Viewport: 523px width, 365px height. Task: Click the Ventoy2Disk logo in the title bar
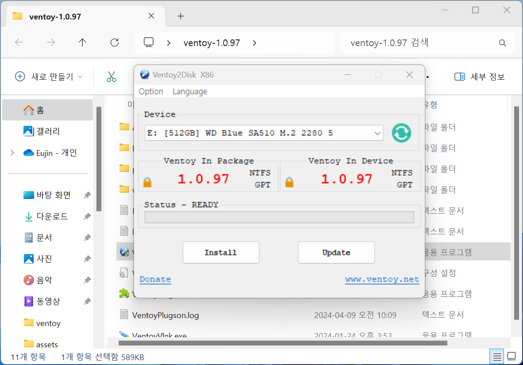coord(145,74)
